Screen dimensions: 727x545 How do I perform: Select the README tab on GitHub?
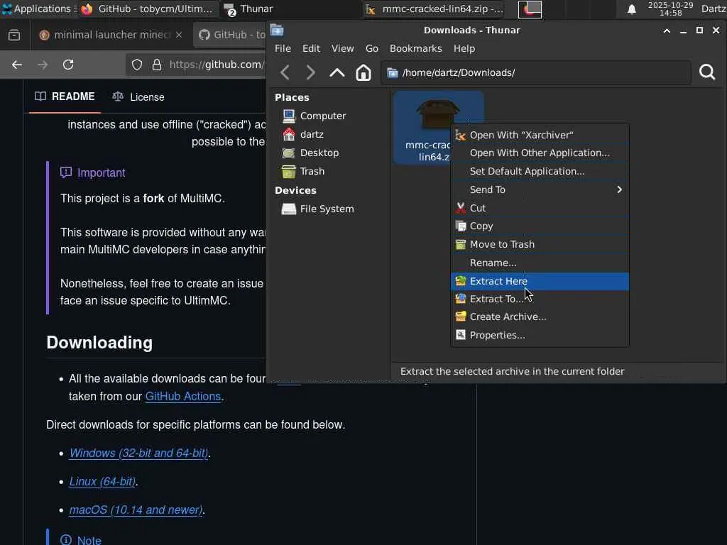(65, 97)
